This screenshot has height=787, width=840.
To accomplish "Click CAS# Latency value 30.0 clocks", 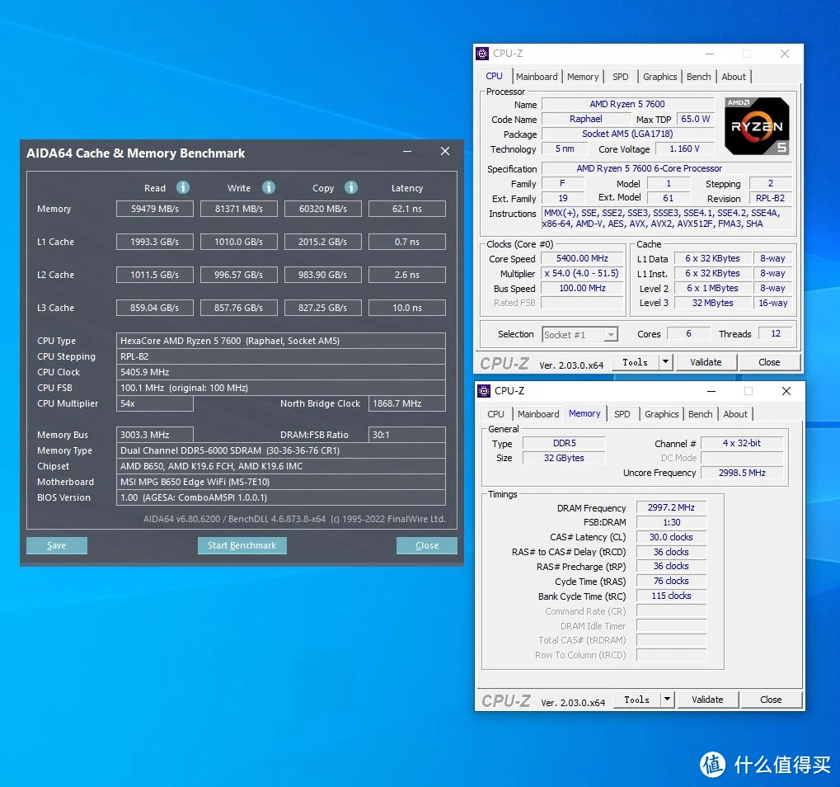I will (671, 537).
